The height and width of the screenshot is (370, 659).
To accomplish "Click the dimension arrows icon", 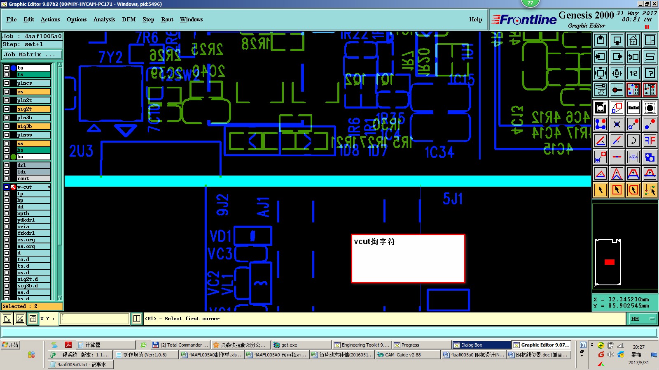I will [x=633, y=157].
